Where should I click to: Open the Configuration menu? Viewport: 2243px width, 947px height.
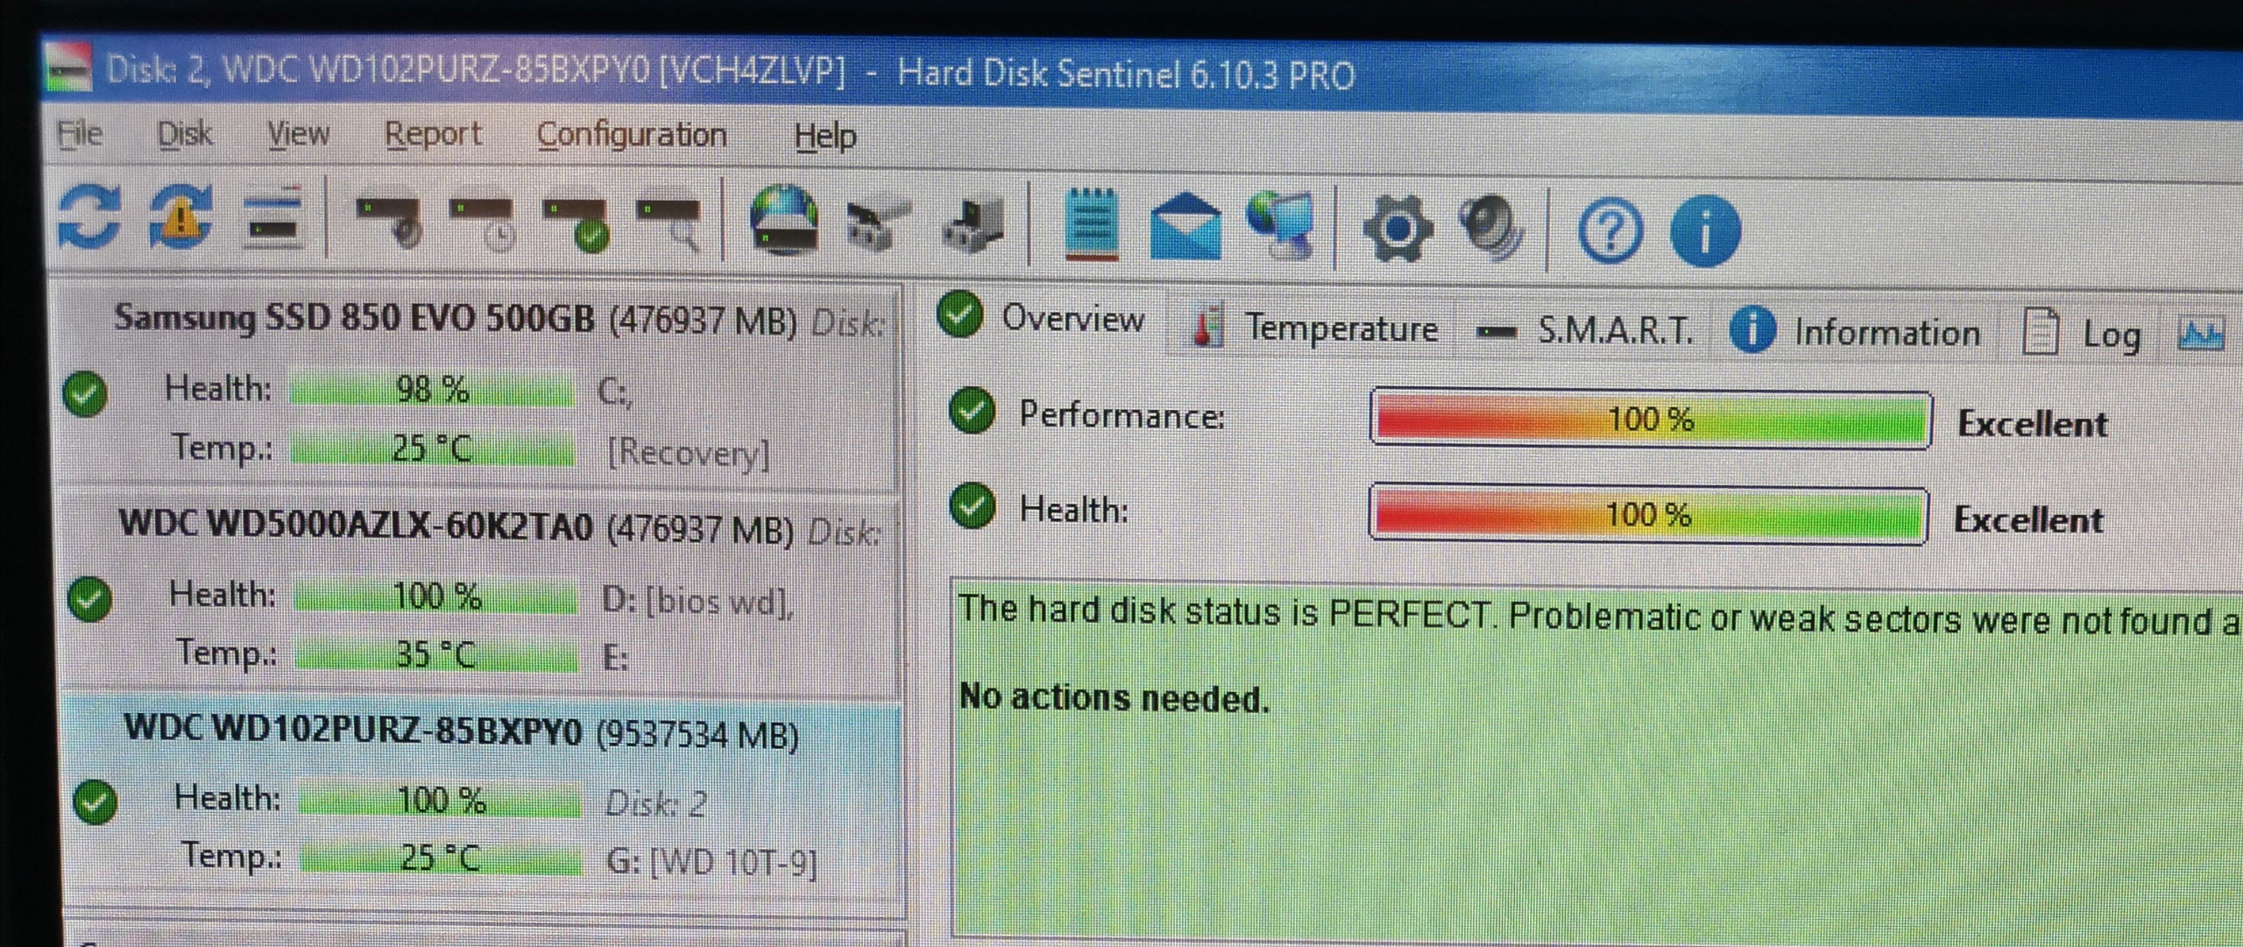coord(632,136)
